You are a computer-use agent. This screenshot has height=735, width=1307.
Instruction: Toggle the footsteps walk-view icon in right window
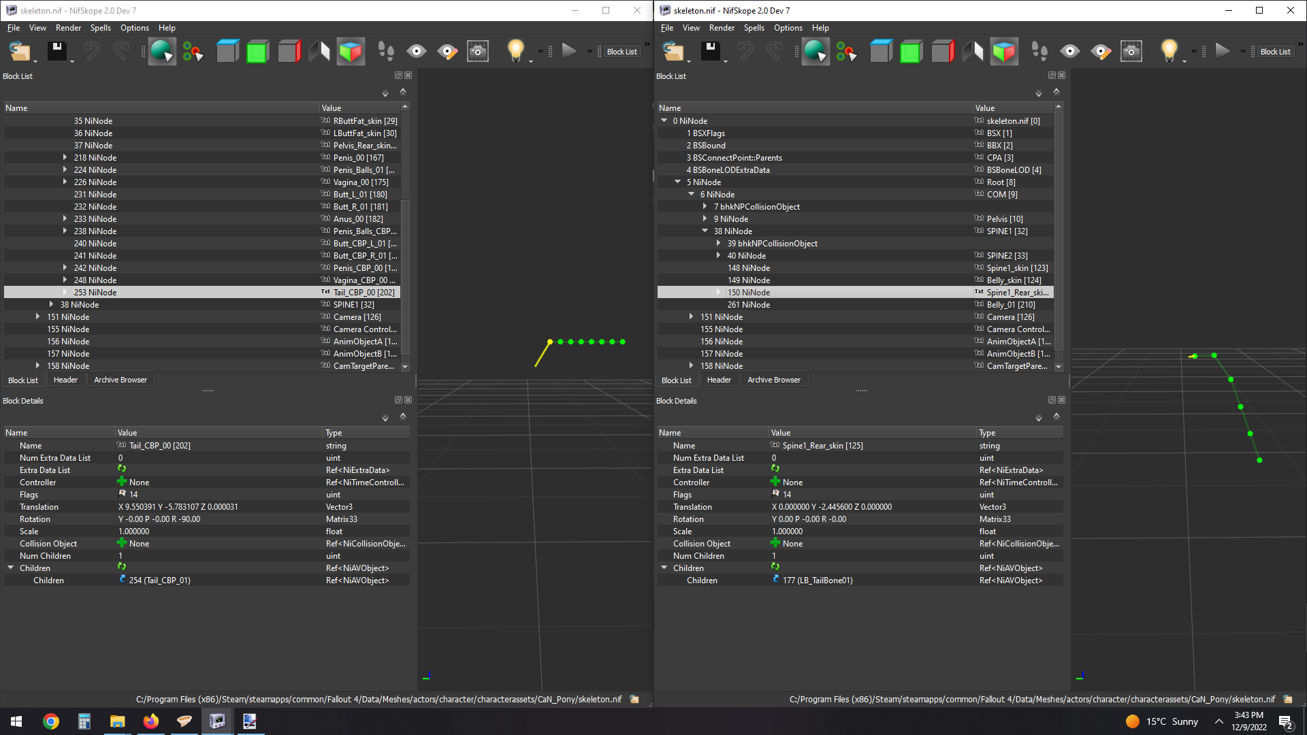[1039, 52]
